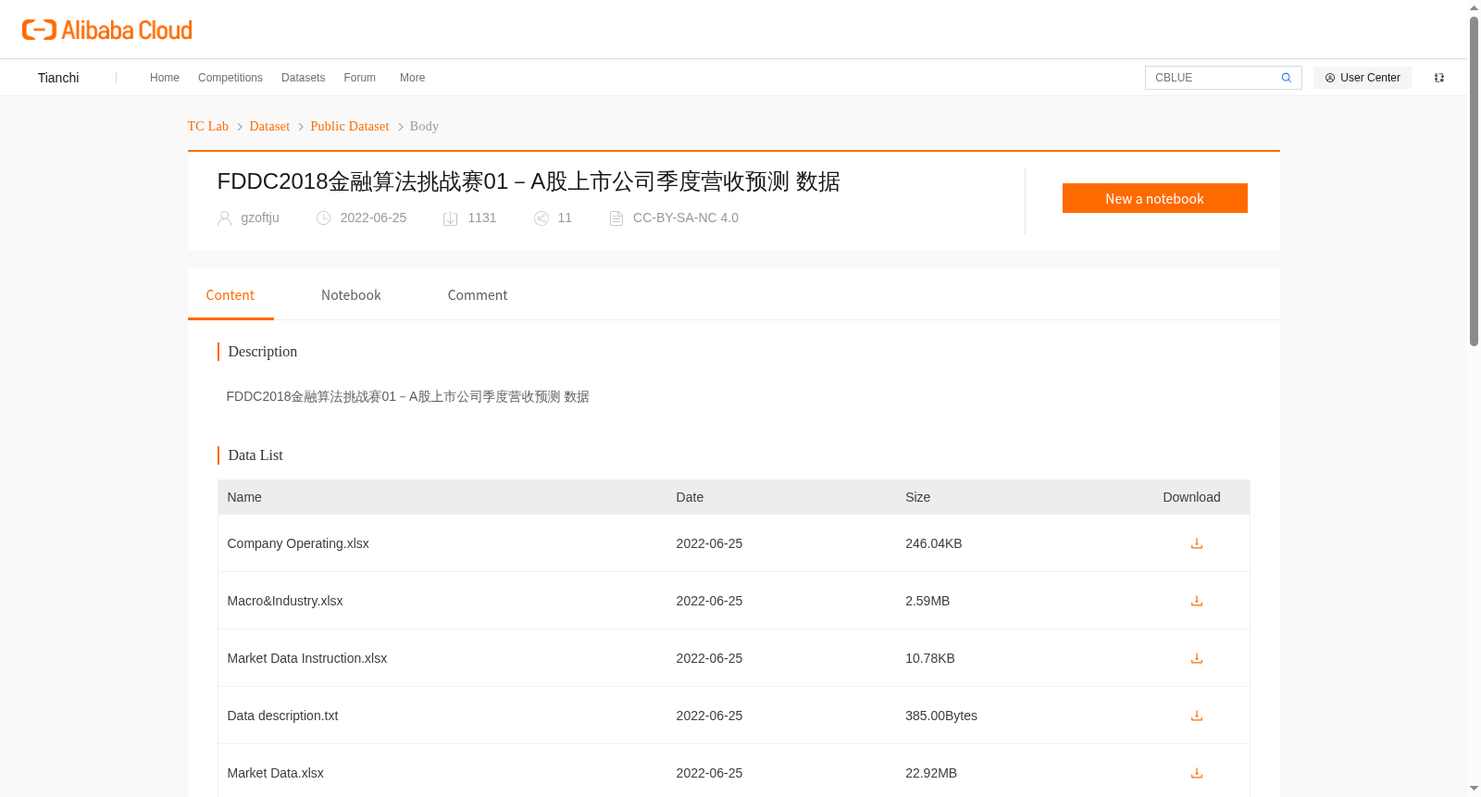The height and width of the screenshot is (797, 1481).
Task: Click the scrollbar up arrow
Action: click(1474, 7)
